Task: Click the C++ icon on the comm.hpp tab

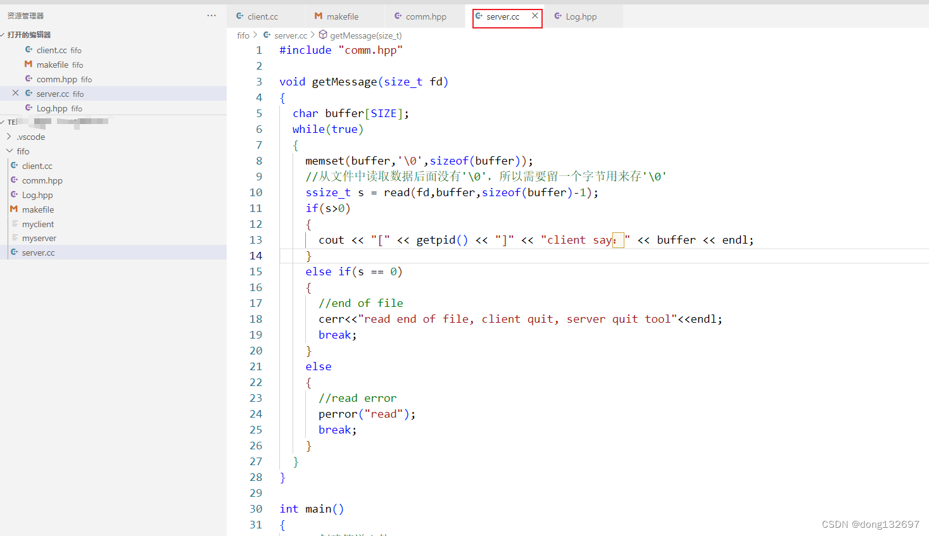Action: coord(398,16)
